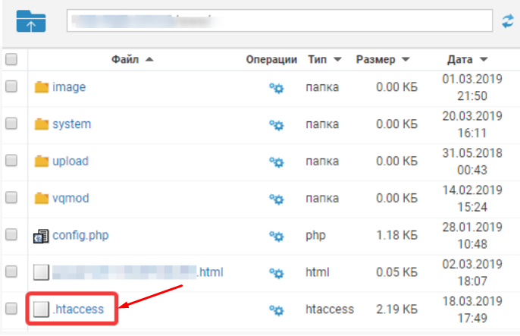Click the date 20.03.2019 16:11
This screenshot has width=520, height=336.
pyautogui.click(x=472, y=124)
